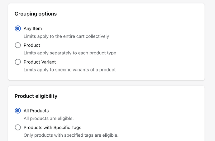Pick the "Products with Specific Tags" radio button
Viewport: 215px width, 141px height.
point(18,127)
